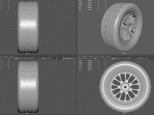Click Exposure value field in bottom-right panel
Viewport: 154px width, 115px height.
(x=150, y=58)
